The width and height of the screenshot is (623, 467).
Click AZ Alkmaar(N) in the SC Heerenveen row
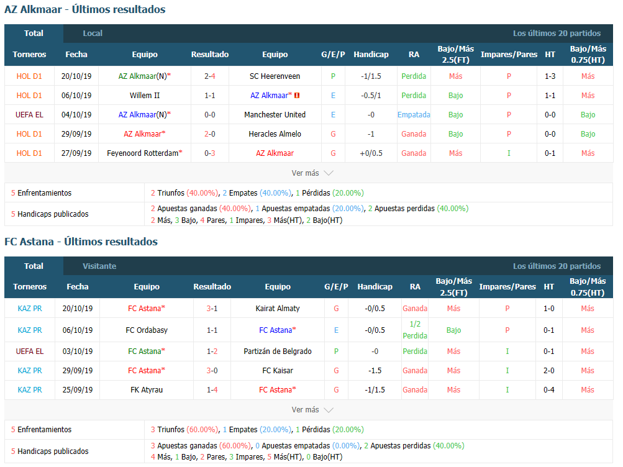click(143, 76)
